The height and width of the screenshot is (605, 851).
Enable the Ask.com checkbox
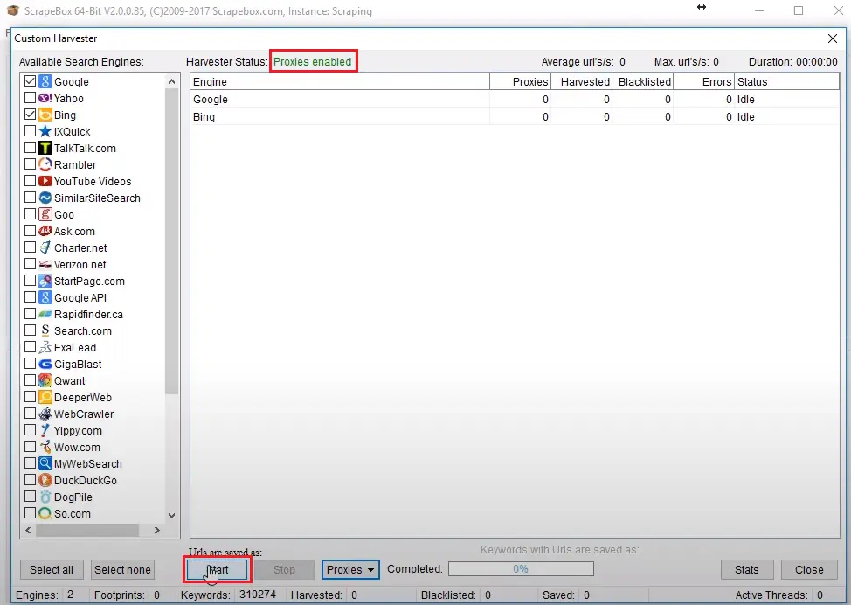click(31, 231)
